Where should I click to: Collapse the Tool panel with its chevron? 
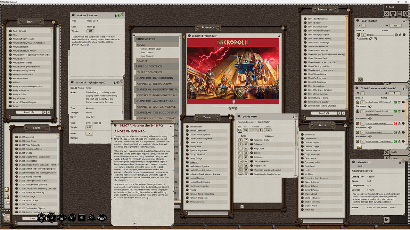[x=387, y=7]
